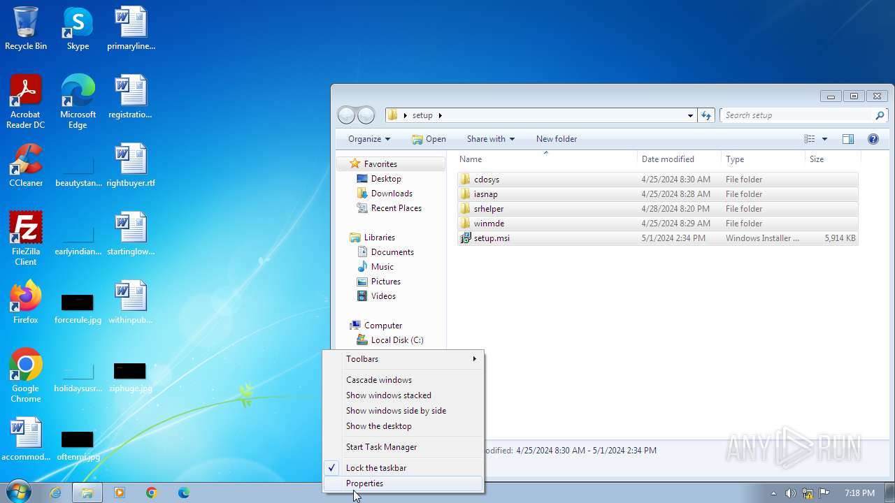The width and height of the screenshot is (895, 503).
Task: Select the winmde folder
Action: pos(657,224)
